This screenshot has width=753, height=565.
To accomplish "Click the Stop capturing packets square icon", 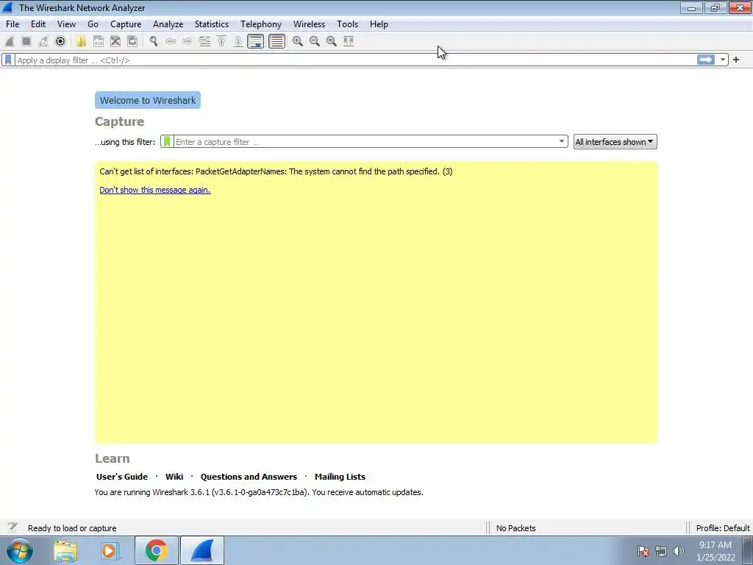I will click(26, 41).
